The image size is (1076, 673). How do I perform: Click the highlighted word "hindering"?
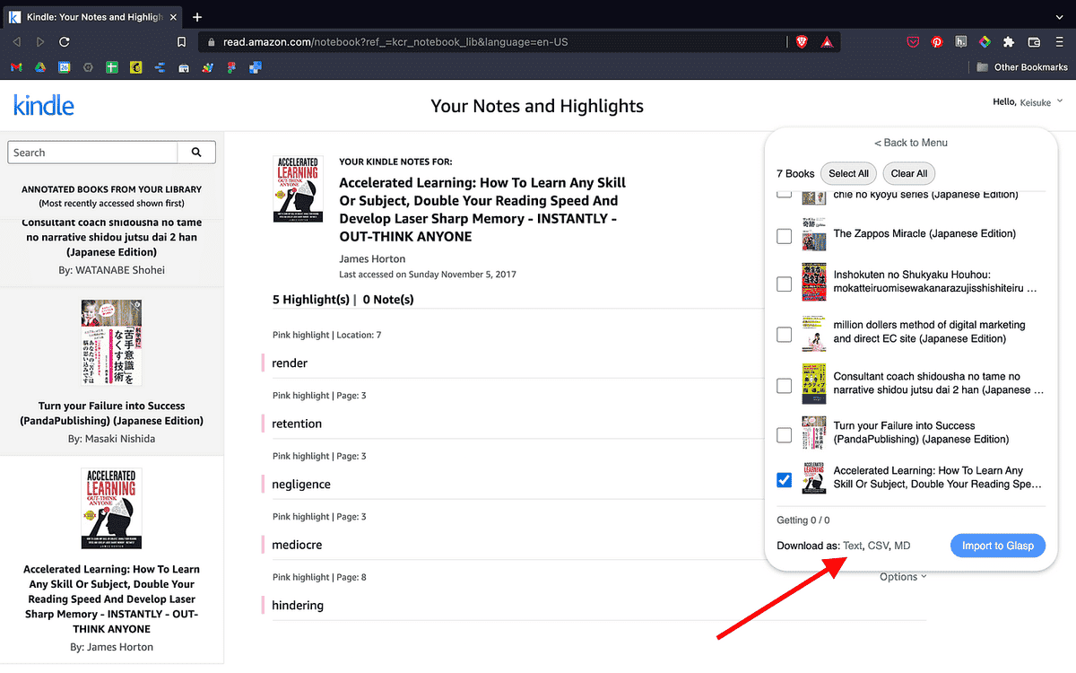[x=298, y=606]
